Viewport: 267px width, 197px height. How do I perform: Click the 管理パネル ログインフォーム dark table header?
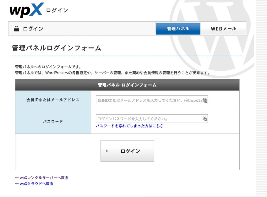click(x=127, y=85)
